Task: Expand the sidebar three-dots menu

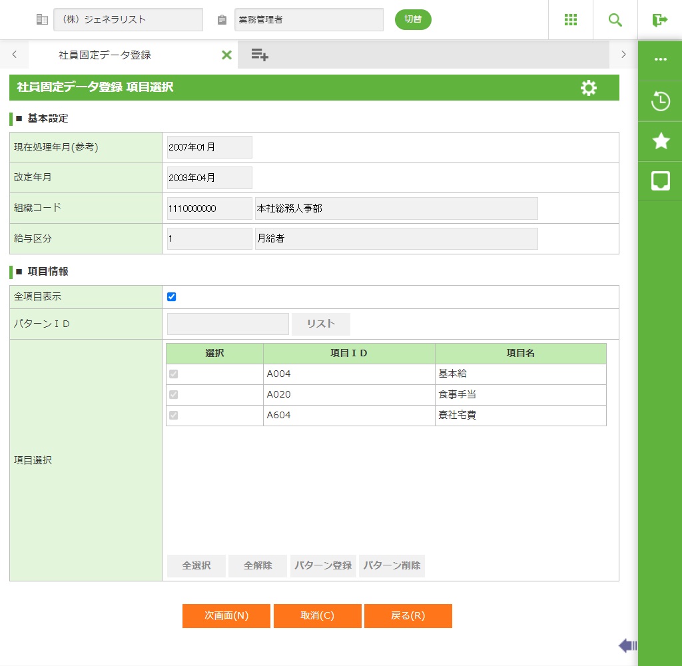Action: [660, 59]
